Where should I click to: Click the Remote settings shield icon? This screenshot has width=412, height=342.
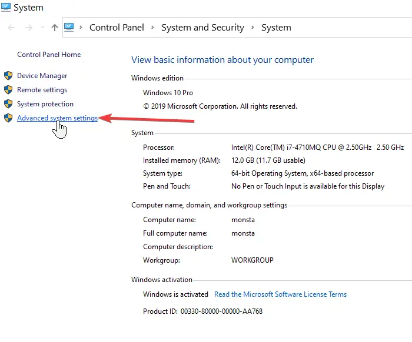[x=8, y=90]
